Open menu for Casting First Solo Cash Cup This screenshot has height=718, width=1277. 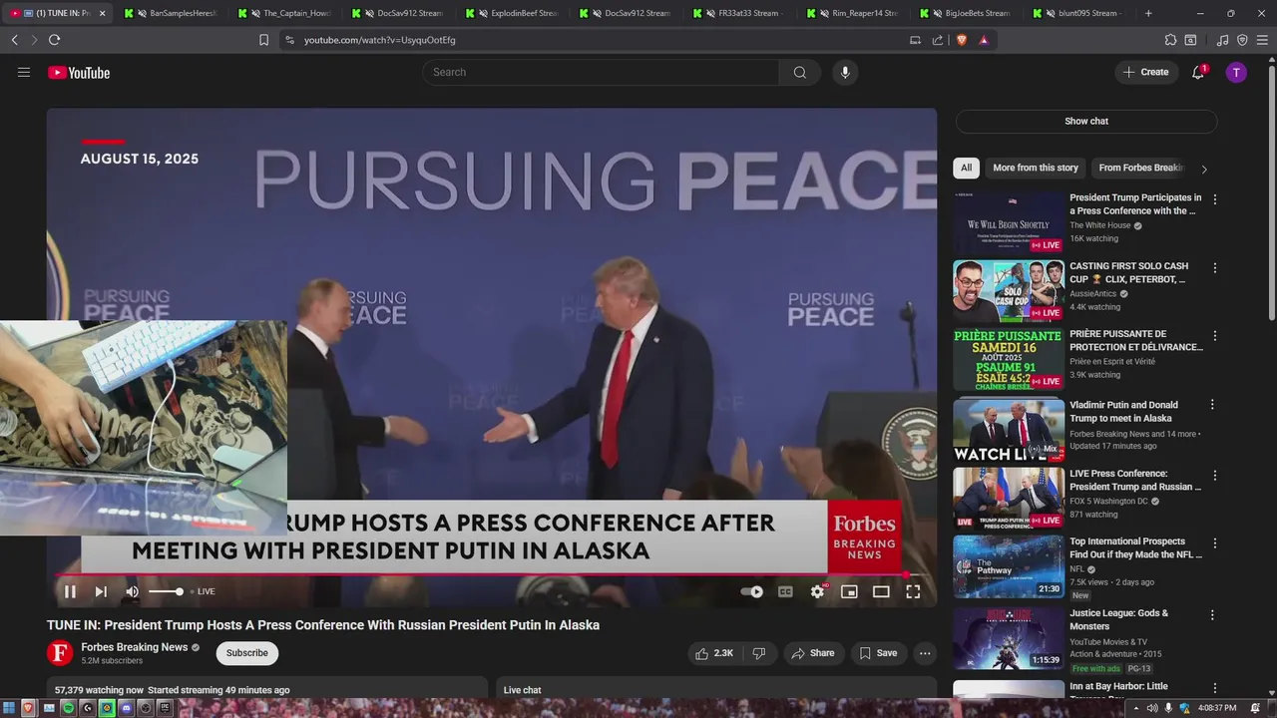click(1214, 268)
